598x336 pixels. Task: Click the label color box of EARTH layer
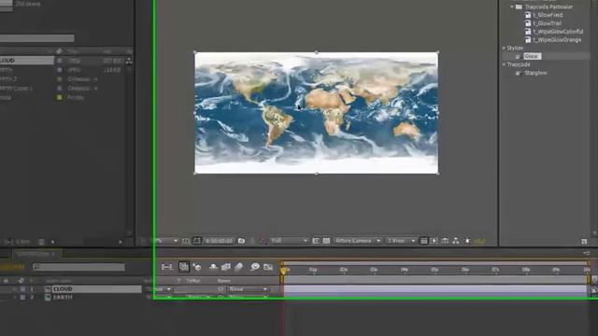click(x=22, y=297)
